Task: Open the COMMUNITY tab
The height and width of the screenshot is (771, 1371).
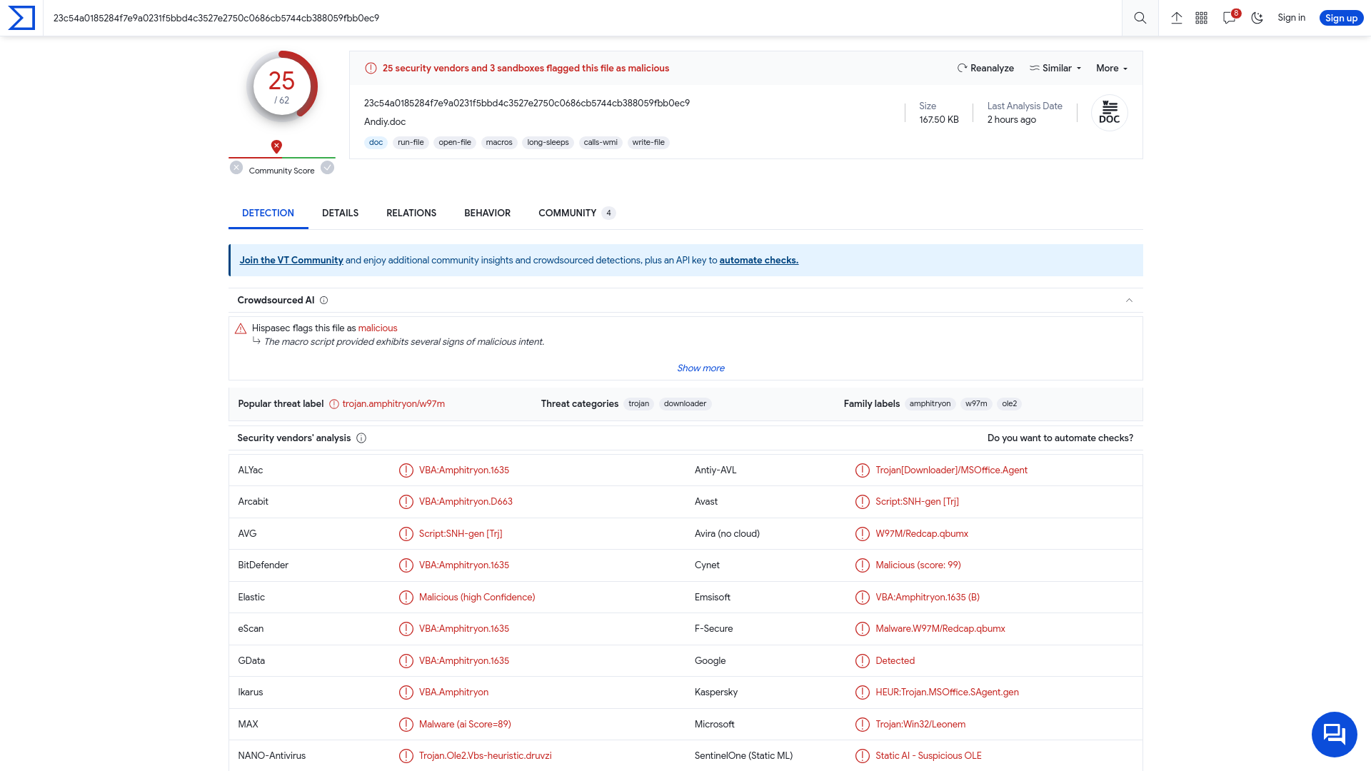Action: pos(576,213)
